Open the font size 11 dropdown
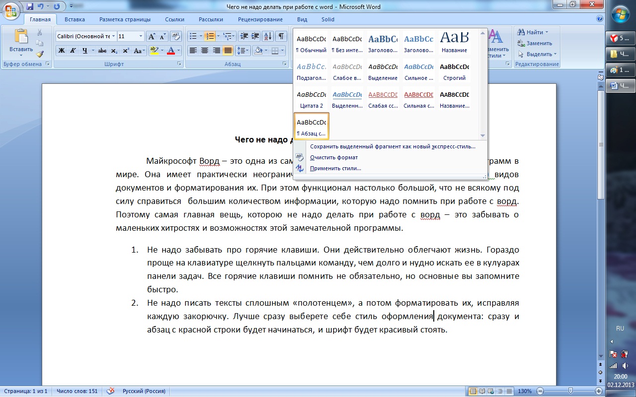Image resolution: width=636 pixels, height=397 pixels. coord(141,36)
